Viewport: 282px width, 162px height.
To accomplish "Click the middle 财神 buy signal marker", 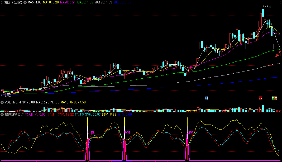I will [127, 132].
